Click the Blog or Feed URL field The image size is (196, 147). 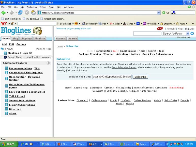(x=112, y=77)
